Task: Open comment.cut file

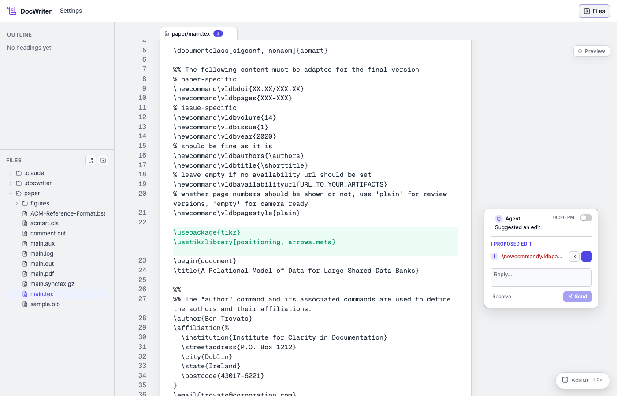Action: 48,233
